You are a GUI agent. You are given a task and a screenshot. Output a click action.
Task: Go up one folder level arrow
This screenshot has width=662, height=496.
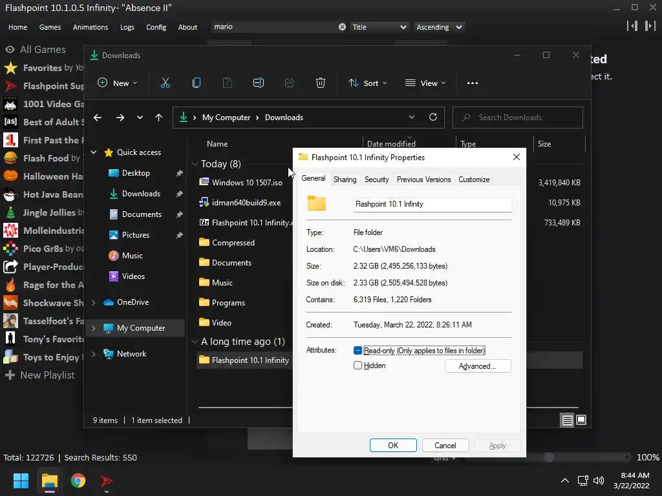point(159,118)
